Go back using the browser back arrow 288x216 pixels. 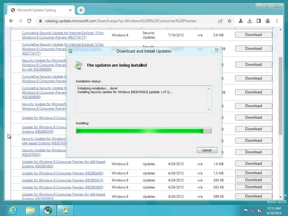[11, 21]
